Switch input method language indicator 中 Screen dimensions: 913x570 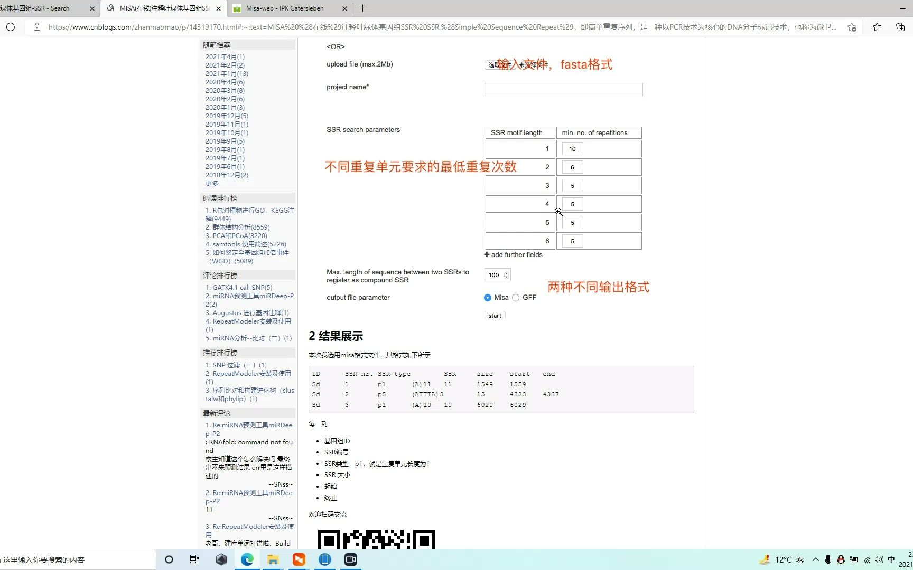(x=892, y=559)
